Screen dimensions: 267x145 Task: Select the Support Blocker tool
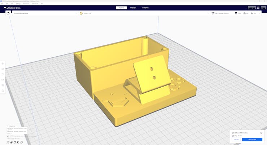pyautogui.click(x=3, y=91)
